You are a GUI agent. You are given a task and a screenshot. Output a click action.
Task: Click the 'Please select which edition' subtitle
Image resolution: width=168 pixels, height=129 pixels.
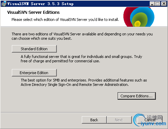pos(65,20)
